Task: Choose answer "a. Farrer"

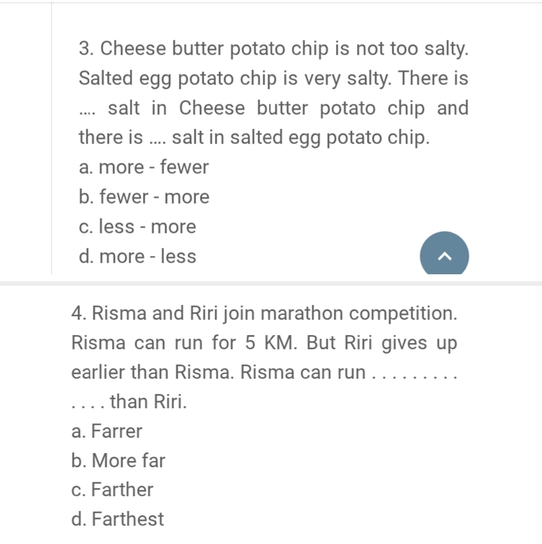Action: pos(107,431)
